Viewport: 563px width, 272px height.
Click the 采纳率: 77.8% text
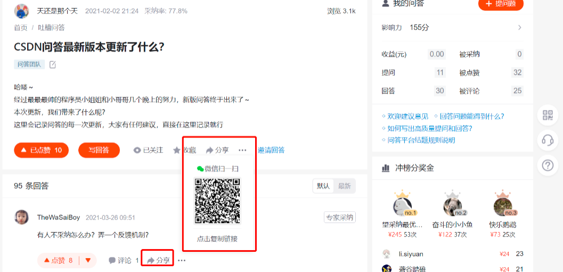click(166, 11)
